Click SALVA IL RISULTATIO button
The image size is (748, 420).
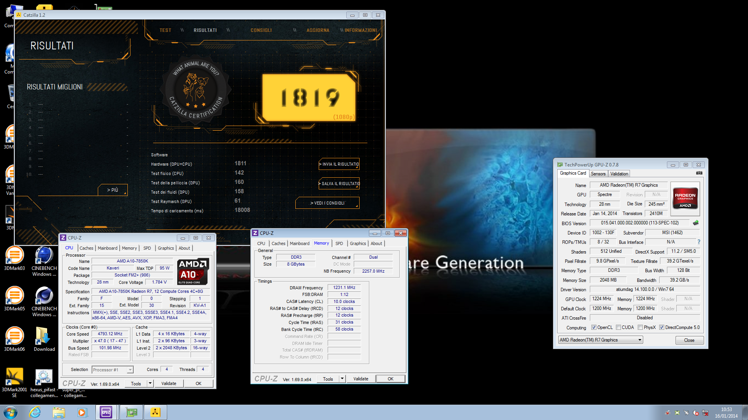pos(339,184)
